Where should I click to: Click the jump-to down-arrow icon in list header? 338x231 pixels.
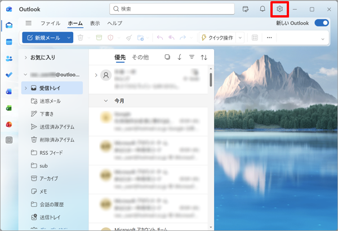[x=179, y=57]
